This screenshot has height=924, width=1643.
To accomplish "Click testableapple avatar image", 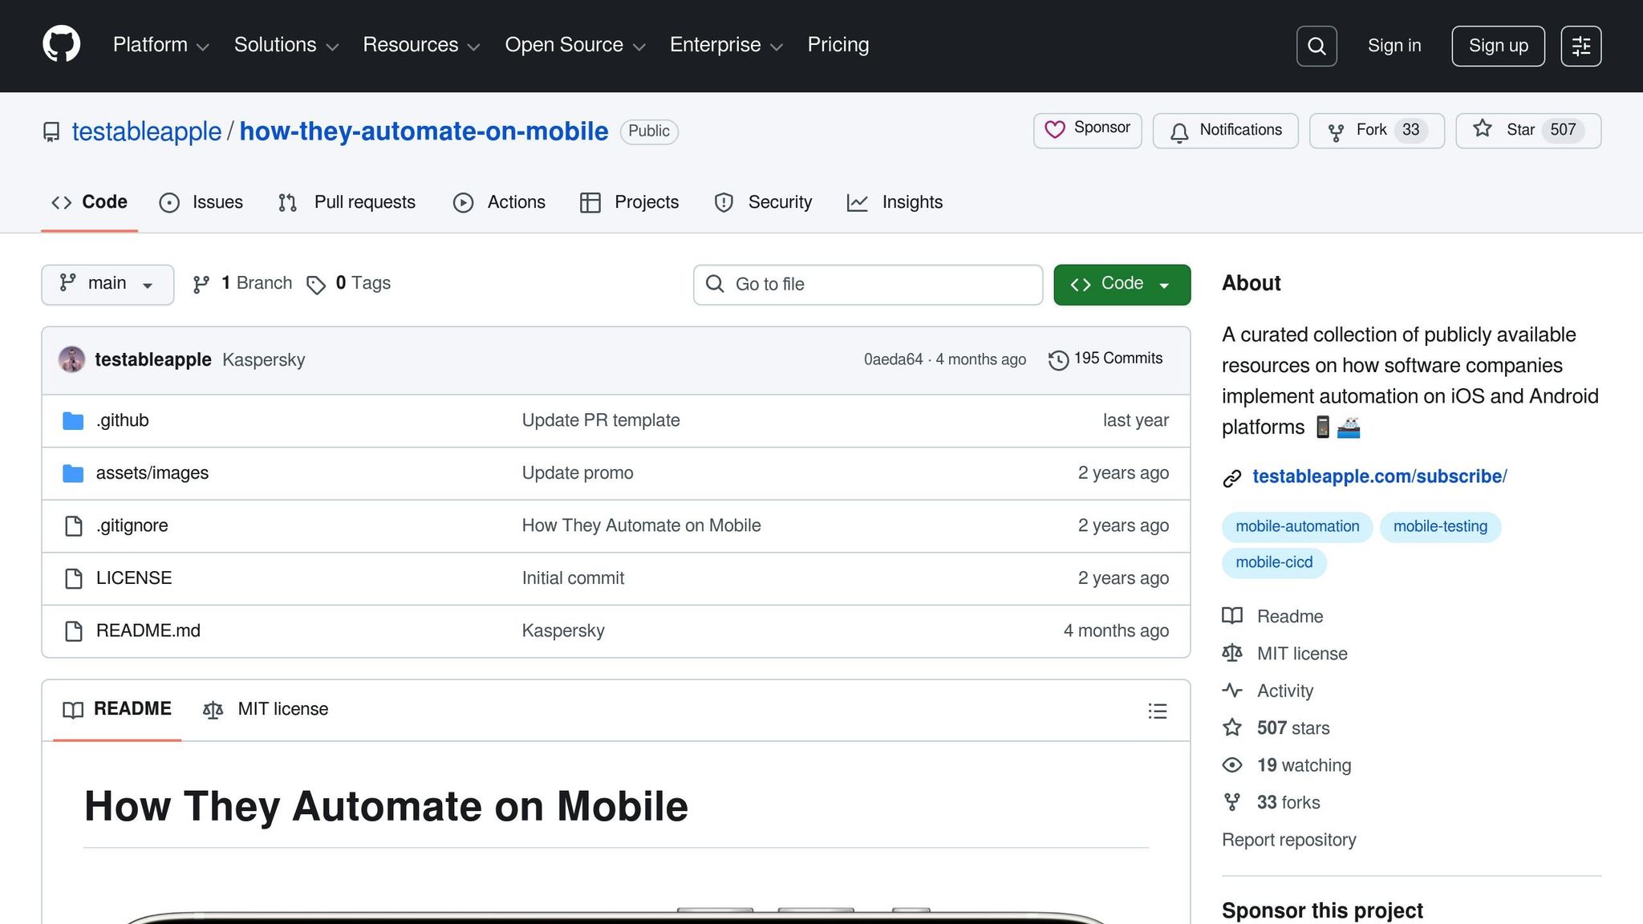I will pyautogui.click(x=72, y=359).
